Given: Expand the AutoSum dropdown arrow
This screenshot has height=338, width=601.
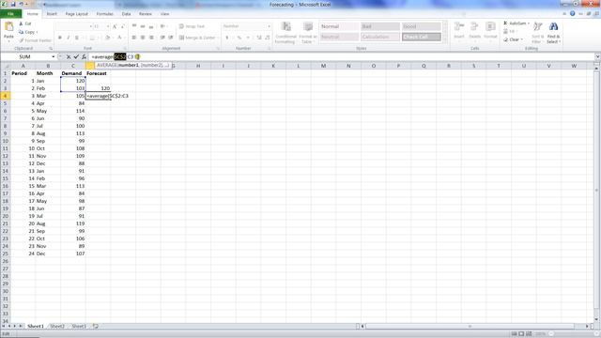Looking at the screenshot, I should [529, 23].
